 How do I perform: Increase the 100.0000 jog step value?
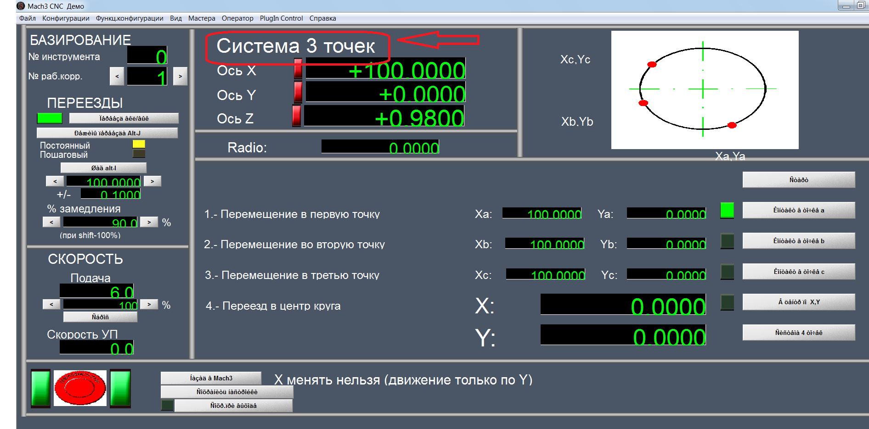tap(152, 181)
